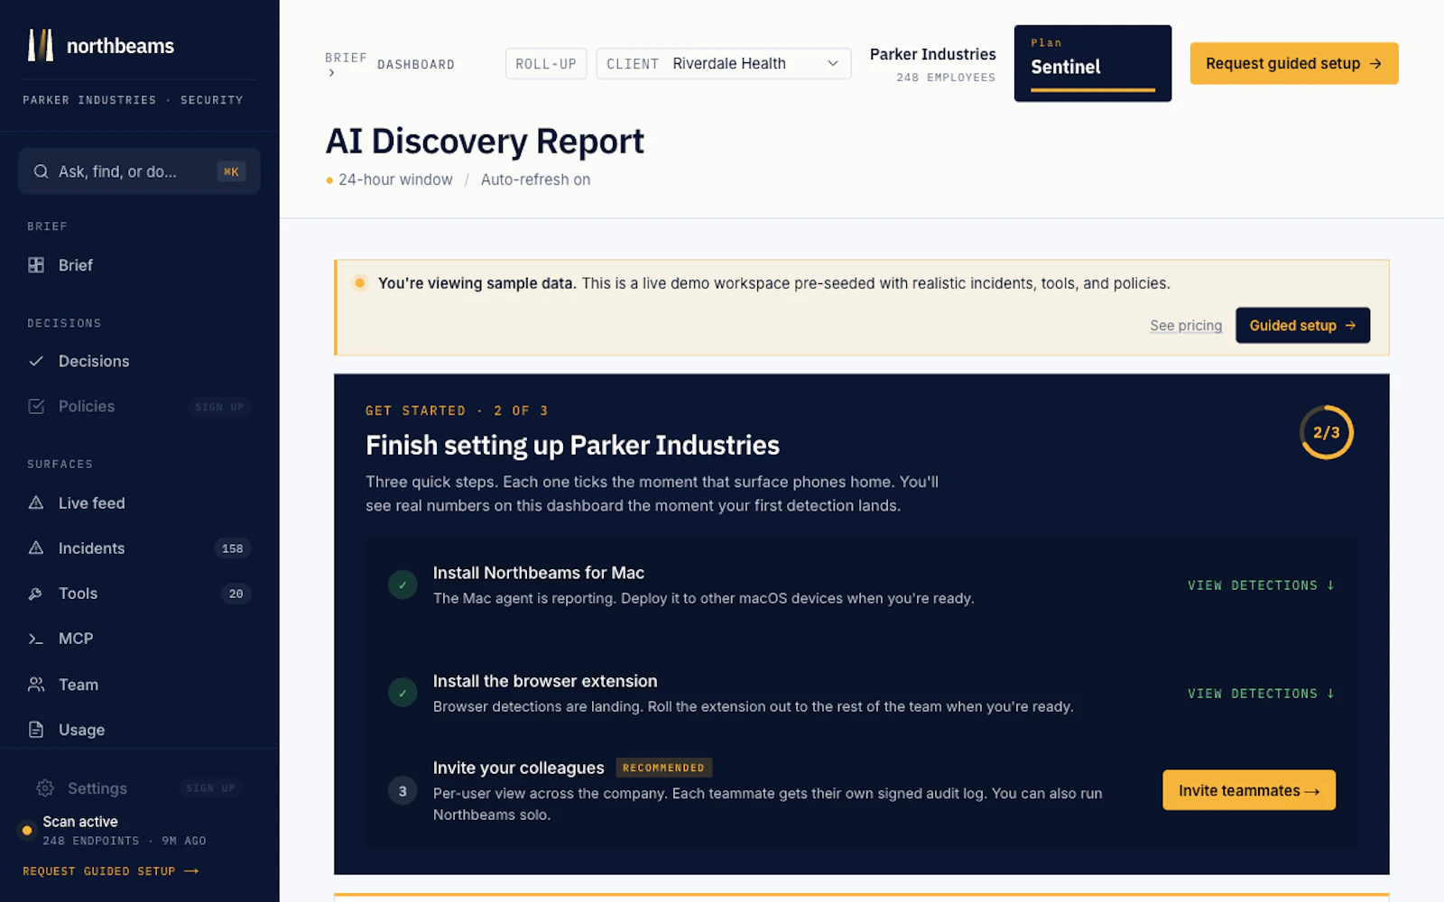
Task: Open Settings in the sidebar
Action: (x=139, y=788)
